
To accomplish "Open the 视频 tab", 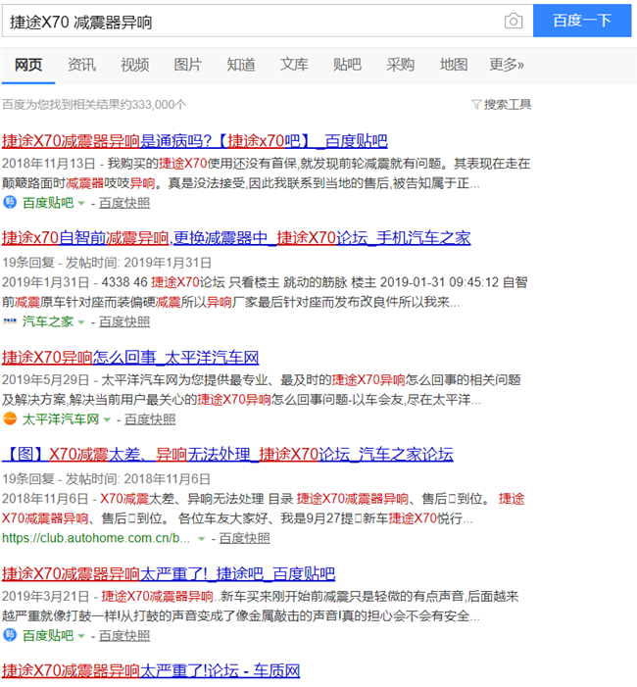I will 135,65.
